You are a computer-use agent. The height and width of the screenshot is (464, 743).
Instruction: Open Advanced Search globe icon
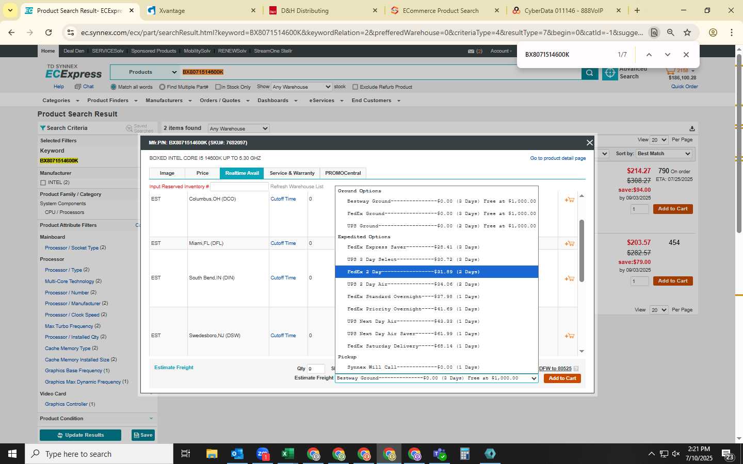coord(610,73)
